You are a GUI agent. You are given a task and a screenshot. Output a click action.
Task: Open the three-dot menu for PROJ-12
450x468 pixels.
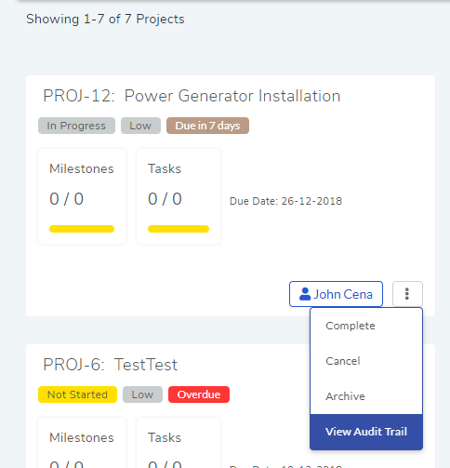[x=407, y=294]
